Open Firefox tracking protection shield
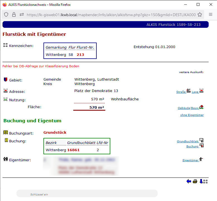This screenshot has height=201, width=217. [6, 15]
